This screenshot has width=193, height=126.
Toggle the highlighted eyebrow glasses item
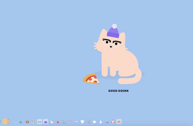point(40,122)
